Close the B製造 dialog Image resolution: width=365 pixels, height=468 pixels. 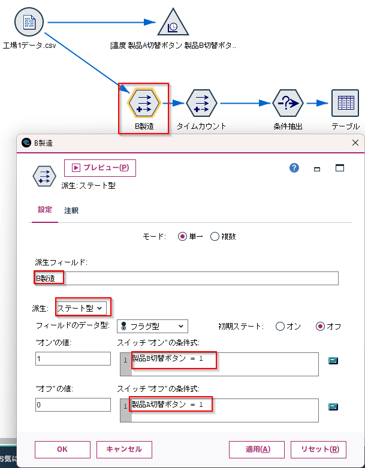355,143
